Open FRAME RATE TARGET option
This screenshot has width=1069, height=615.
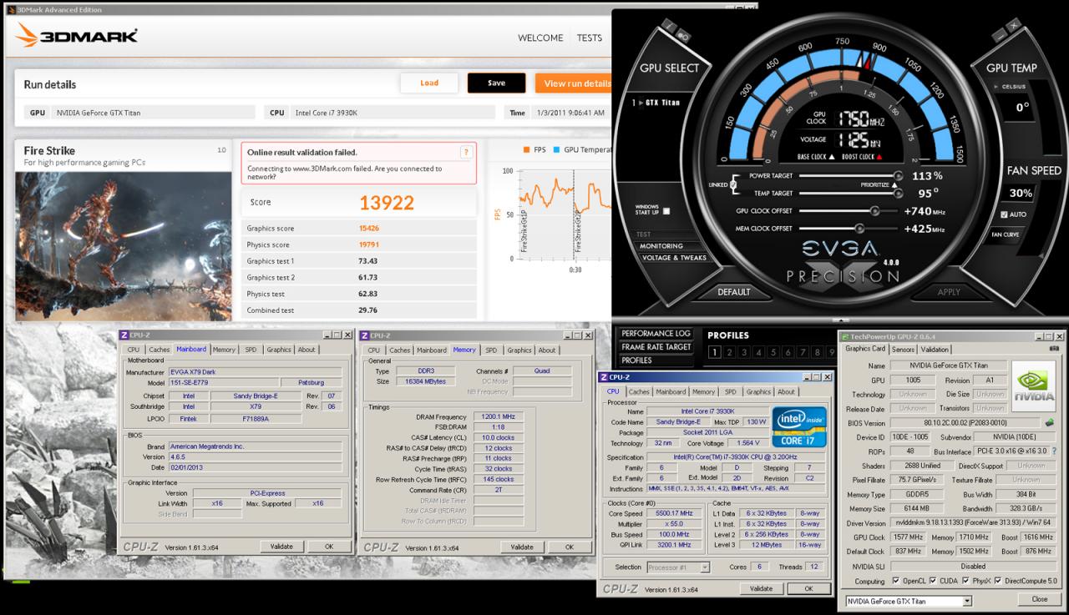point(656,347)
